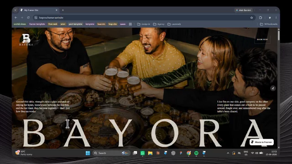Open the tab search dropdown arrow
Viewport: 292px width, 164px height.
[15, 10]
